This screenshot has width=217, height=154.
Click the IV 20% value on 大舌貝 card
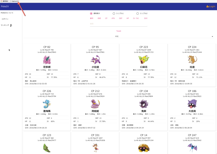198,121
